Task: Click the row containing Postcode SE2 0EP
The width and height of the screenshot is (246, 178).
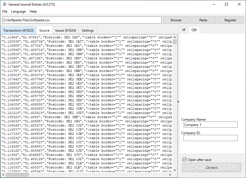Action: point(87,75)
